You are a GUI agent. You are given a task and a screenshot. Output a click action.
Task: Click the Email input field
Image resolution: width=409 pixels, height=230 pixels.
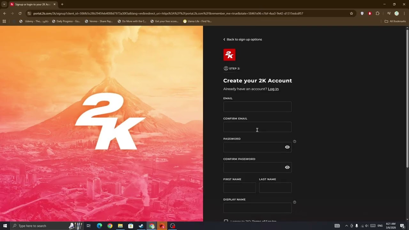[x=257, y=107]
